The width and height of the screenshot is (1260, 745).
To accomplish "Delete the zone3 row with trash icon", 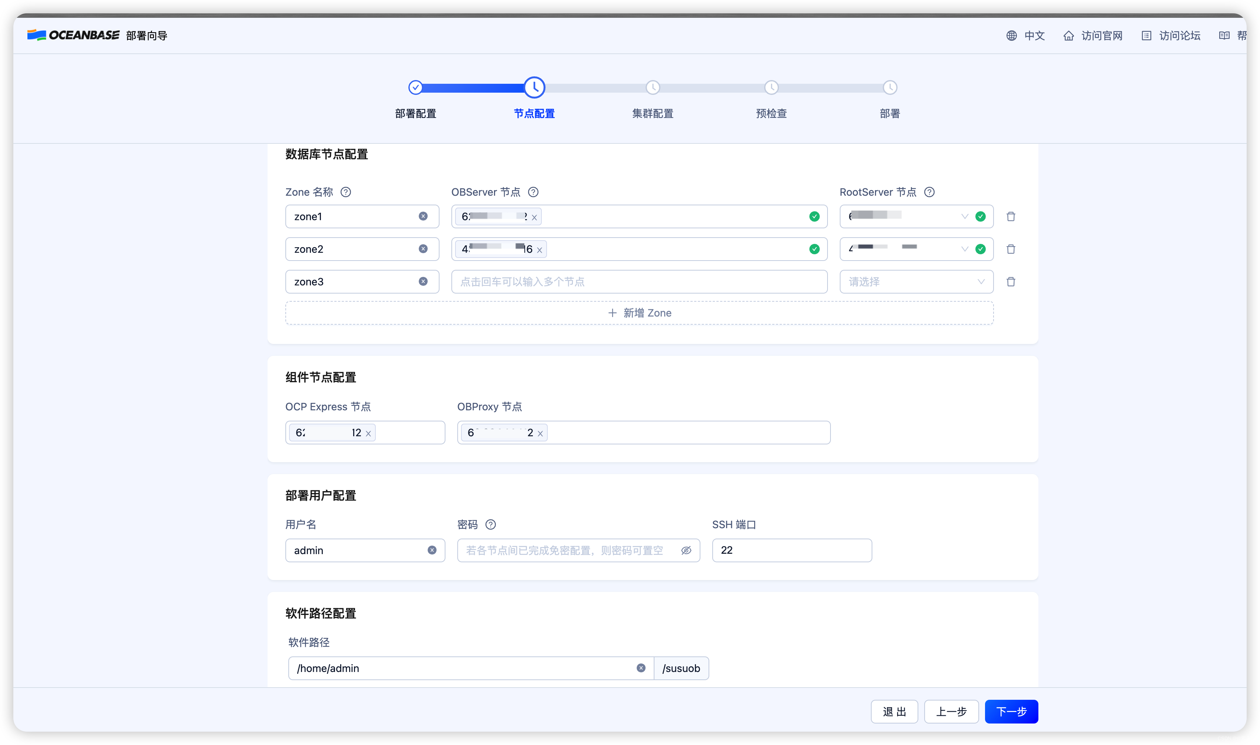I will 1011,282.
